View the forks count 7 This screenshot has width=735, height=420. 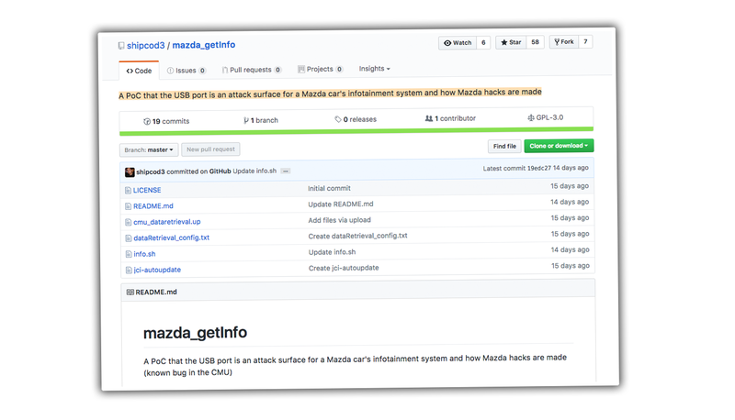(585, 41)
